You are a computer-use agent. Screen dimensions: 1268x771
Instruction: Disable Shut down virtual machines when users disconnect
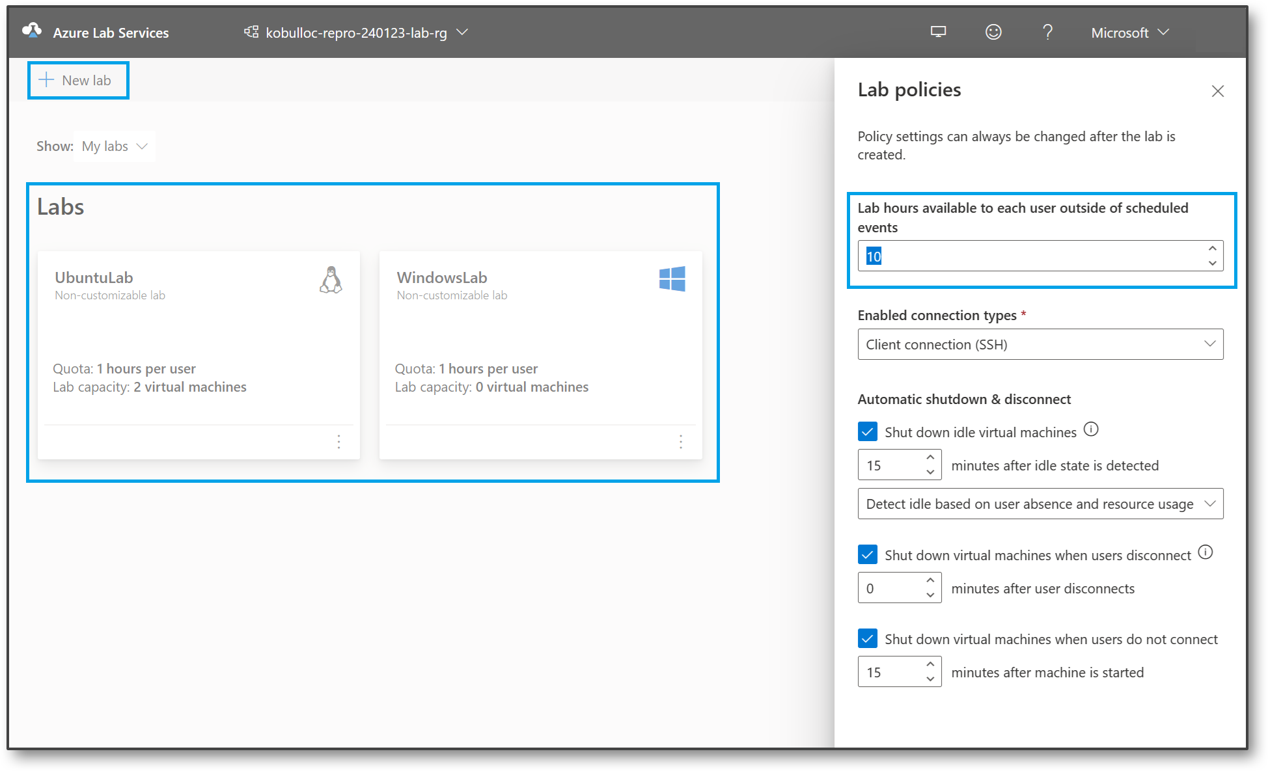[x=868, y=554]
